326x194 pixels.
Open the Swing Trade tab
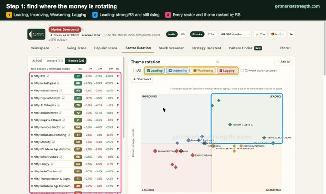coord(76,48)
